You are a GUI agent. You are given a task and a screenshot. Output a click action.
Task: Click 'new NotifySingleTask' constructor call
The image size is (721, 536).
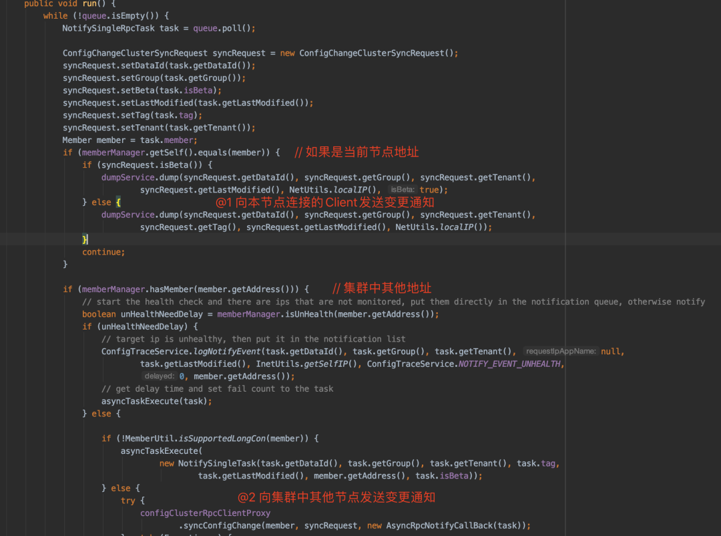208,463
